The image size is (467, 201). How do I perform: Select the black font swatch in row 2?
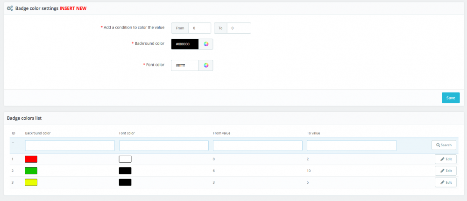point(125,171)
